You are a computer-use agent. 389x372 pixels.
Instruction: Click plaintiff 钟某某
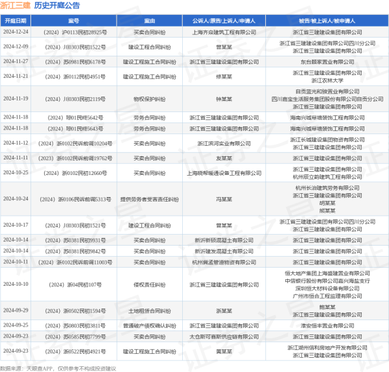click(224, 99)
